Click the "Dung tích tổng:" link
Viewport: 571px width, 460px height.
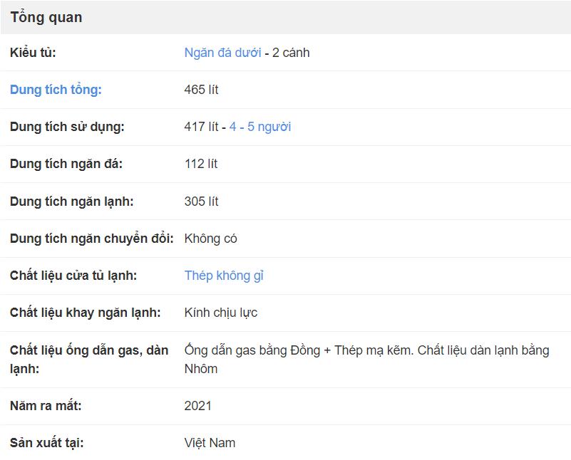click(x=56, y=90)
